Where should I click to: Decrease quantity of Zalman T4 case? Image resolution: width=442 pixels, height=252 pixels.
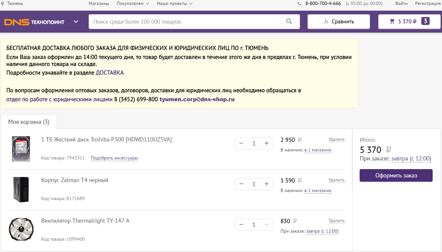242,184
